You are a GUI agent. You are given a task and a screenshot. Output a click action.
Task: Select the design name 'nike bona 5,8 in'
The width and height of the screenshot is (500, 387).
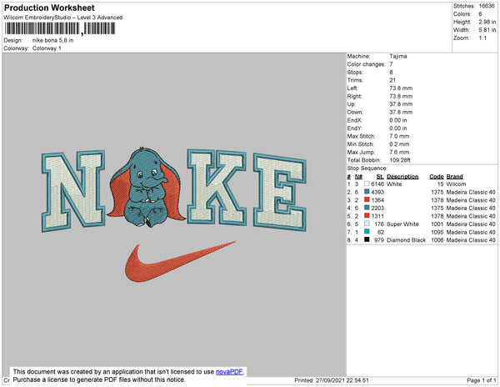53,40
